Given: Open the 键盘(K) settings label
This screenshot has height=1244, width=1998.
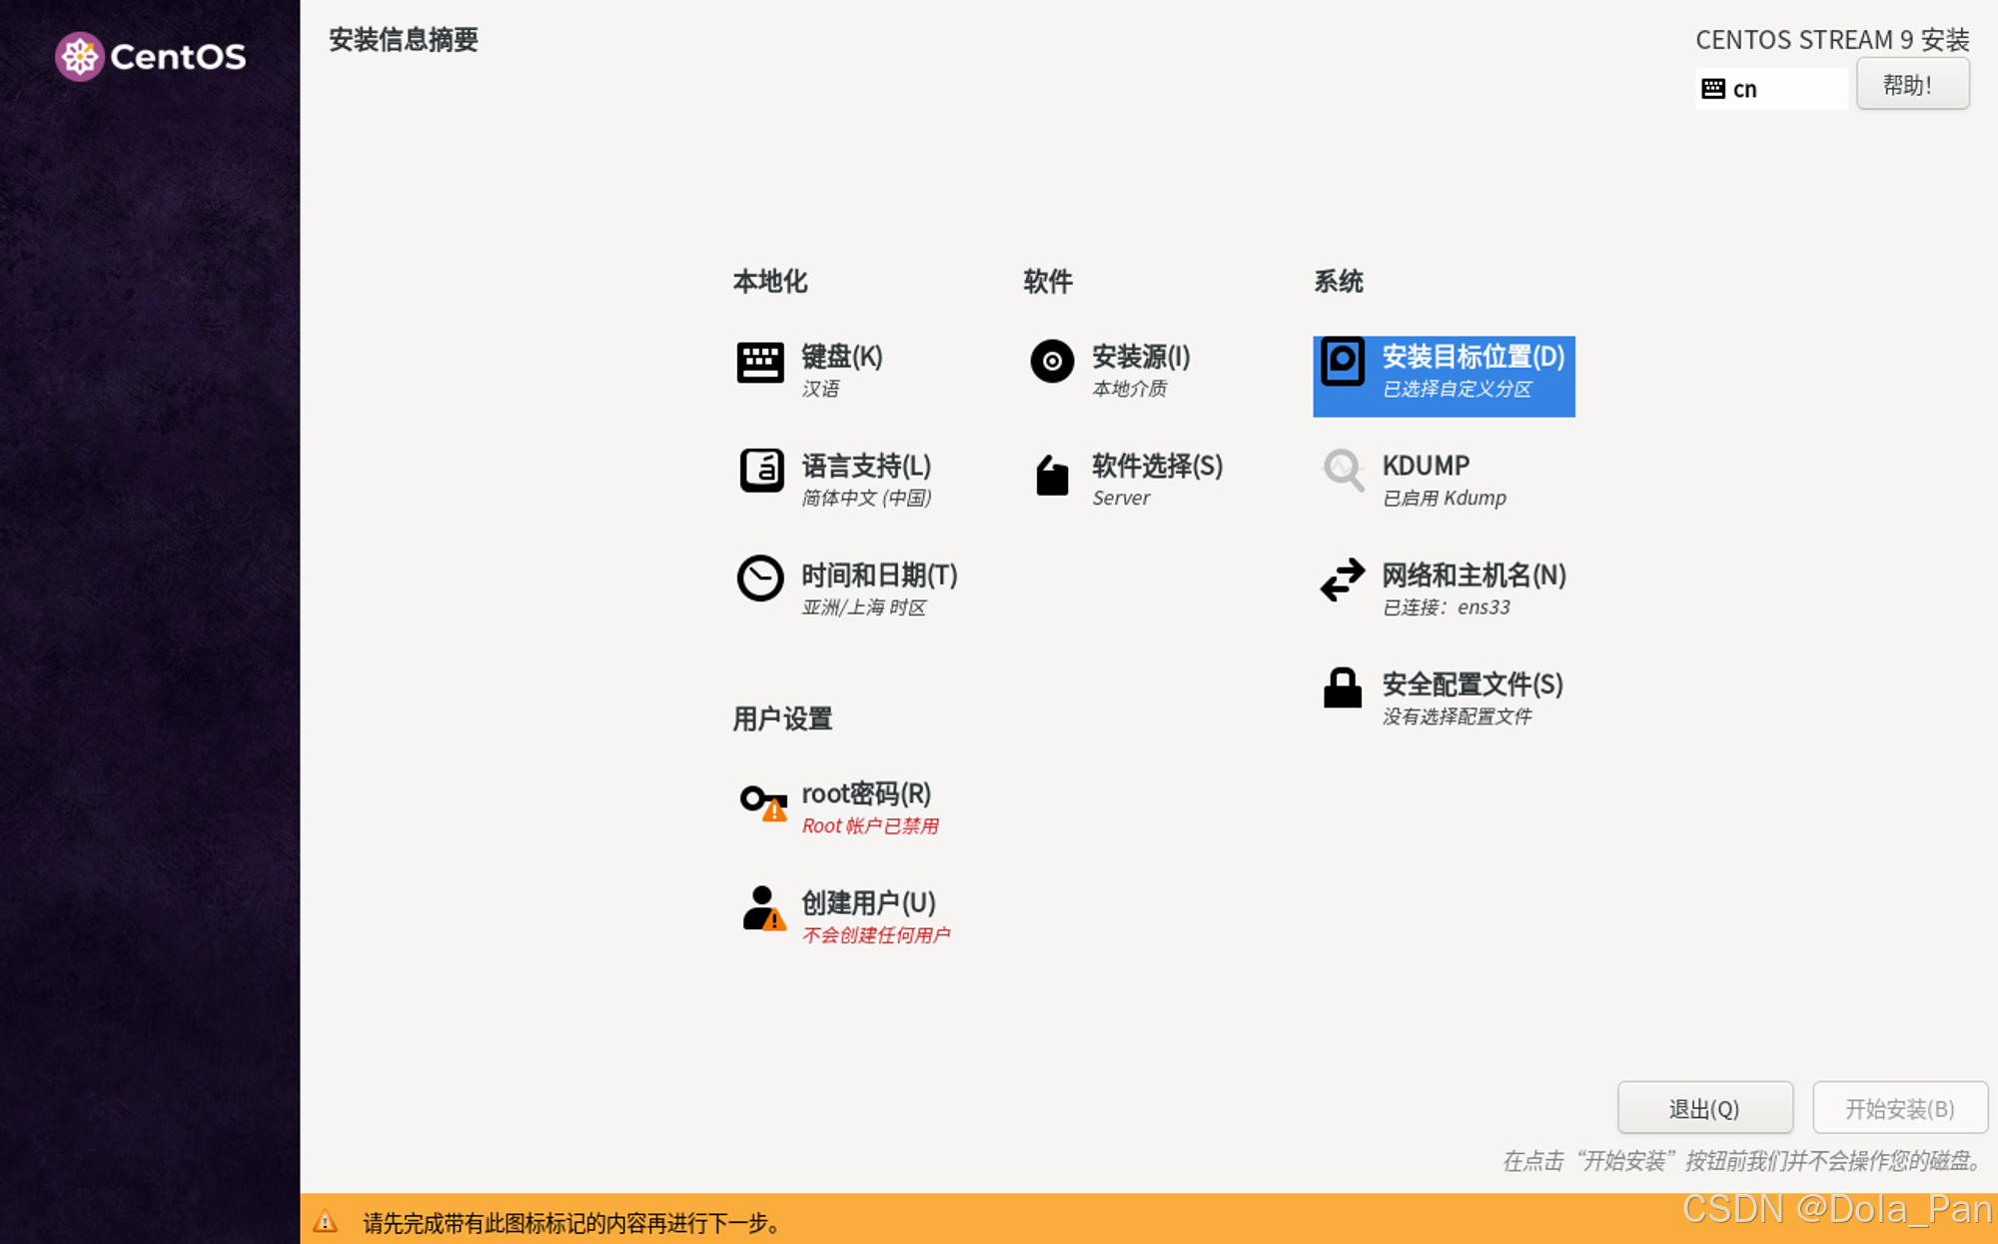Looking at the screenshot, I should pos(842,357).
